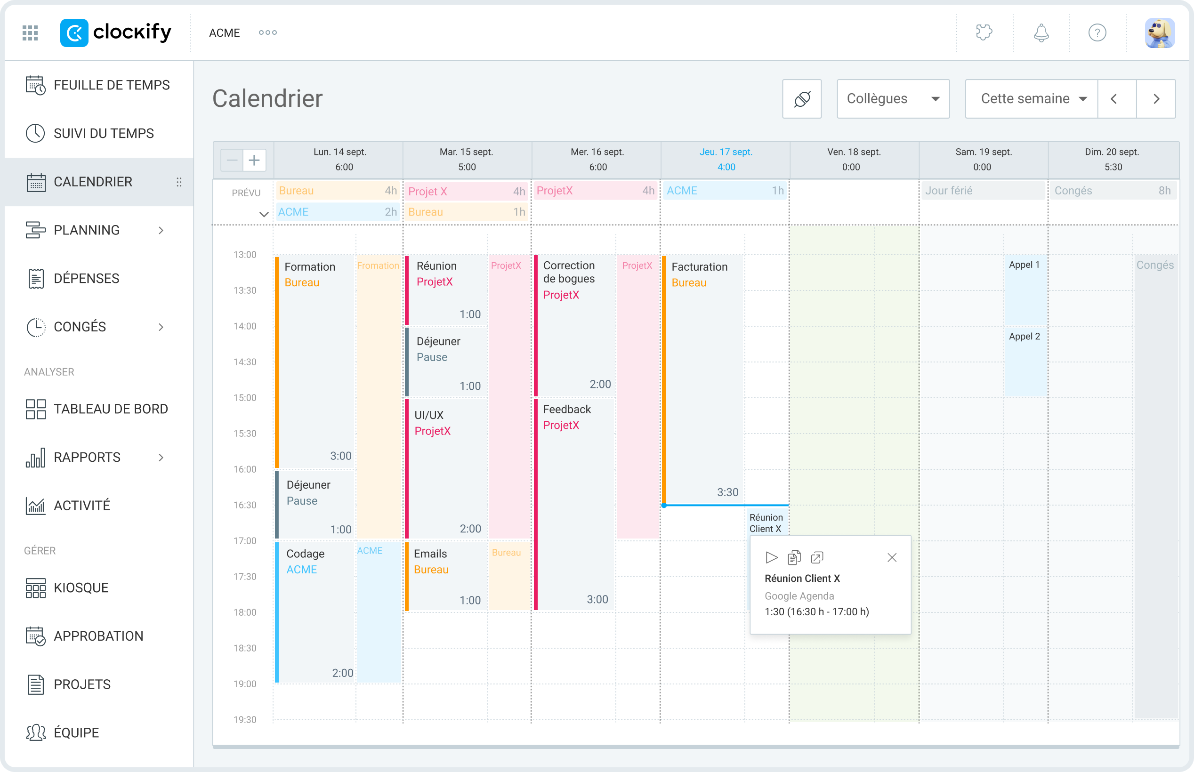Toggle calendar sync connection button

click(801, 98)
